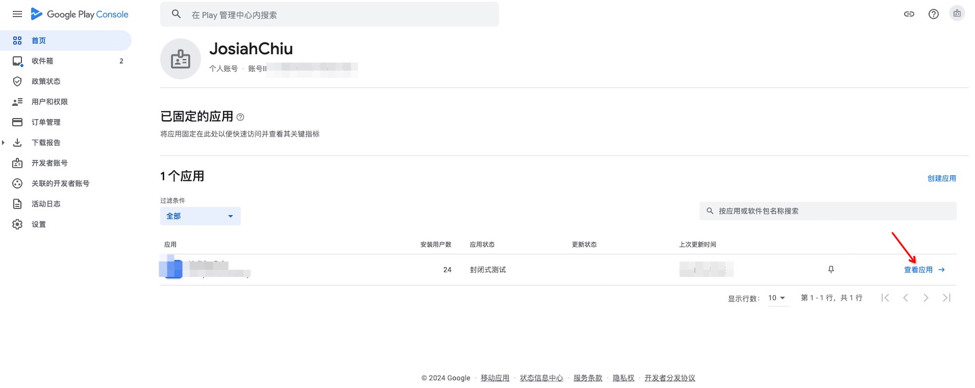Click the JosiahChiu developer badge avatar
Screen dimensions: 975x388
(180, 59)
